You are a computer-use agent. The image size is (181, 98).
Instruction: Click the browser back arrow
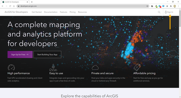pyautogui.click(x=3, y=6)
